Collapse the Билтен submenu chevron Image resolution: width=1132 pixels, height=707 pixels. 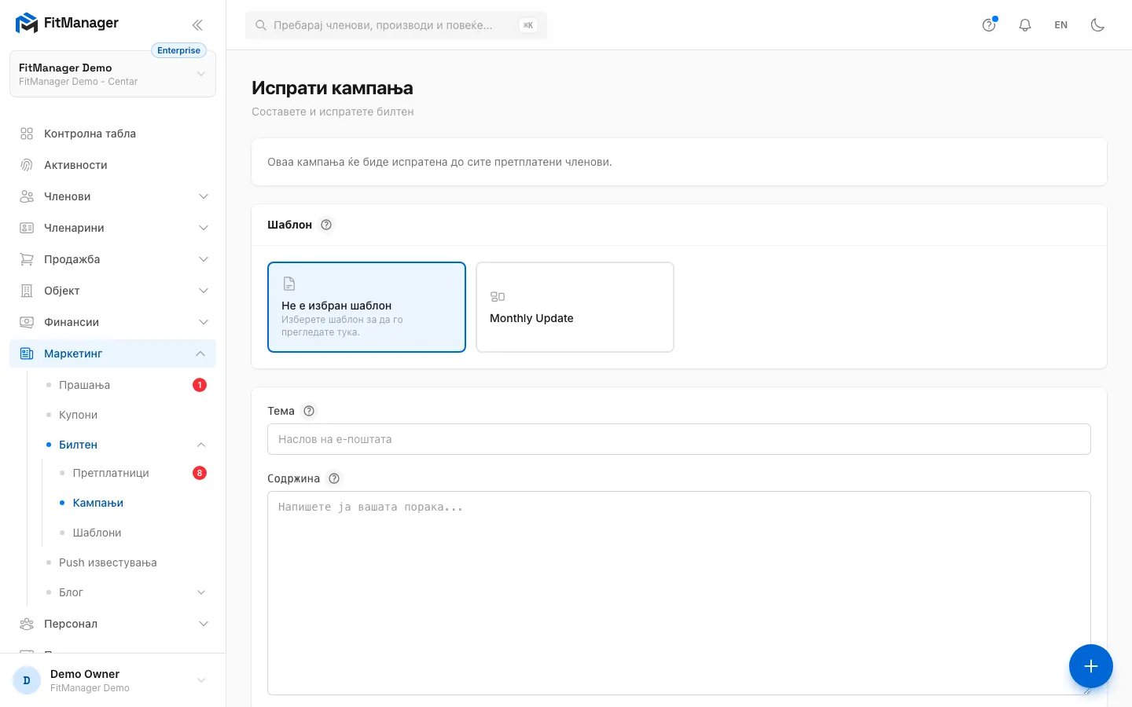pos(201,445)
